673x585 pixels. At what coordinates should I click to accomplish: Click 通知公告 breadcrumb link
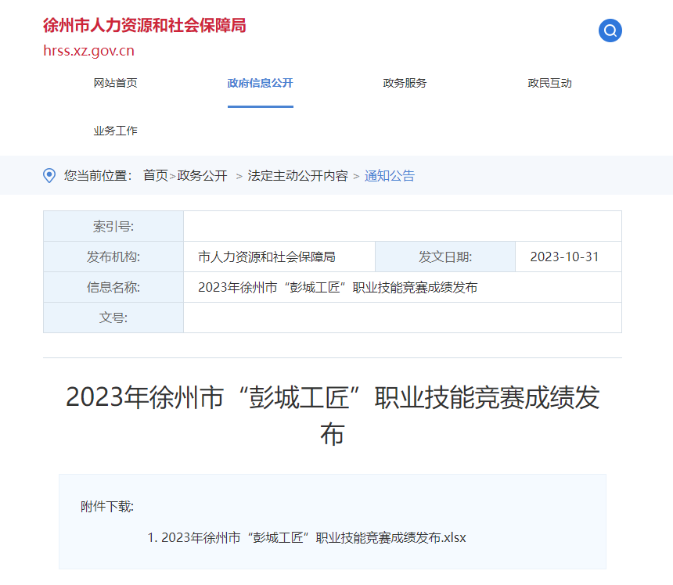(389, 175)
